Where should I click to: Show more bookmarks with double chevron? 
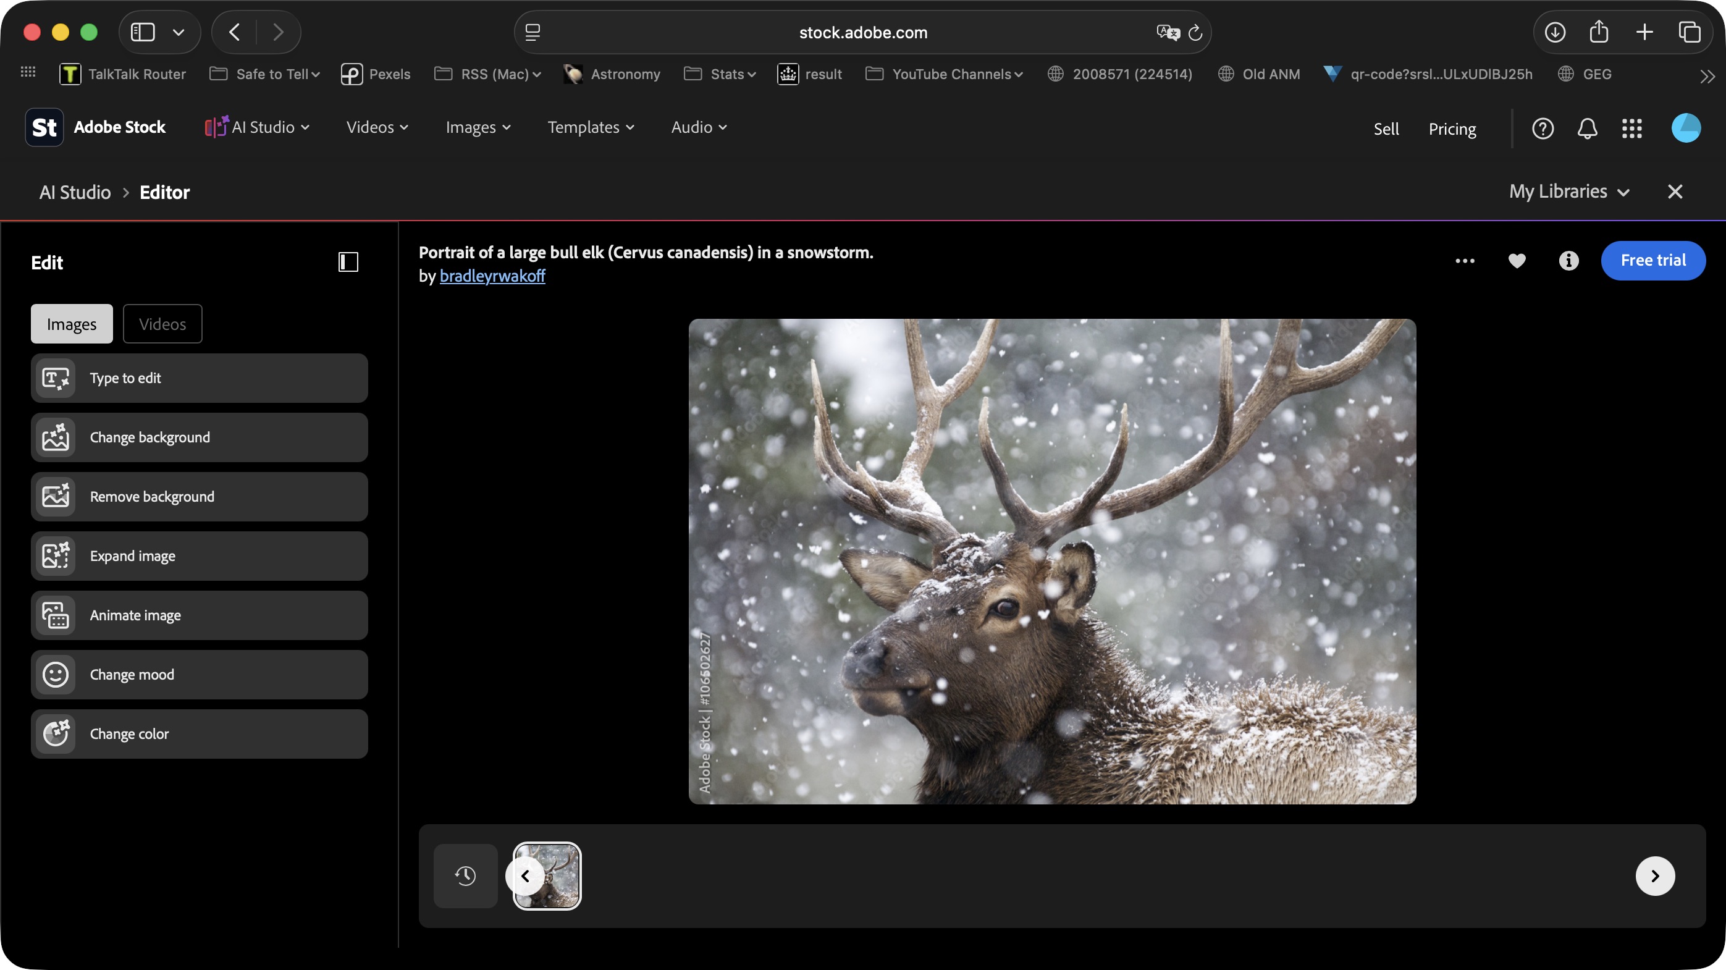click(1707, 76)
